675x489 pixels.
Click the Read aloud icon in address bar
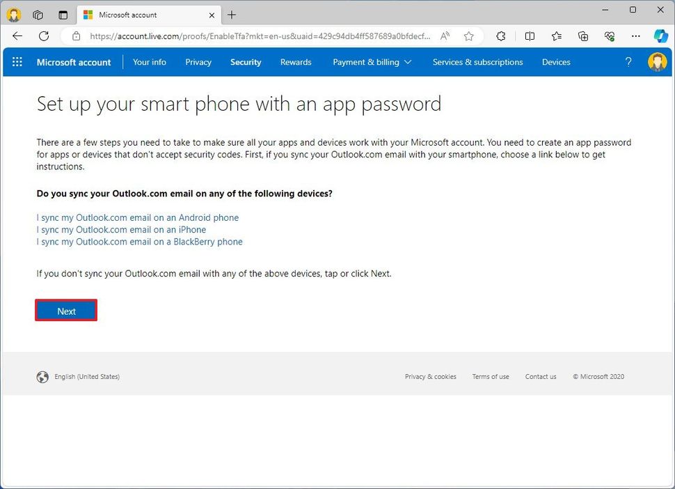(445, 36)
